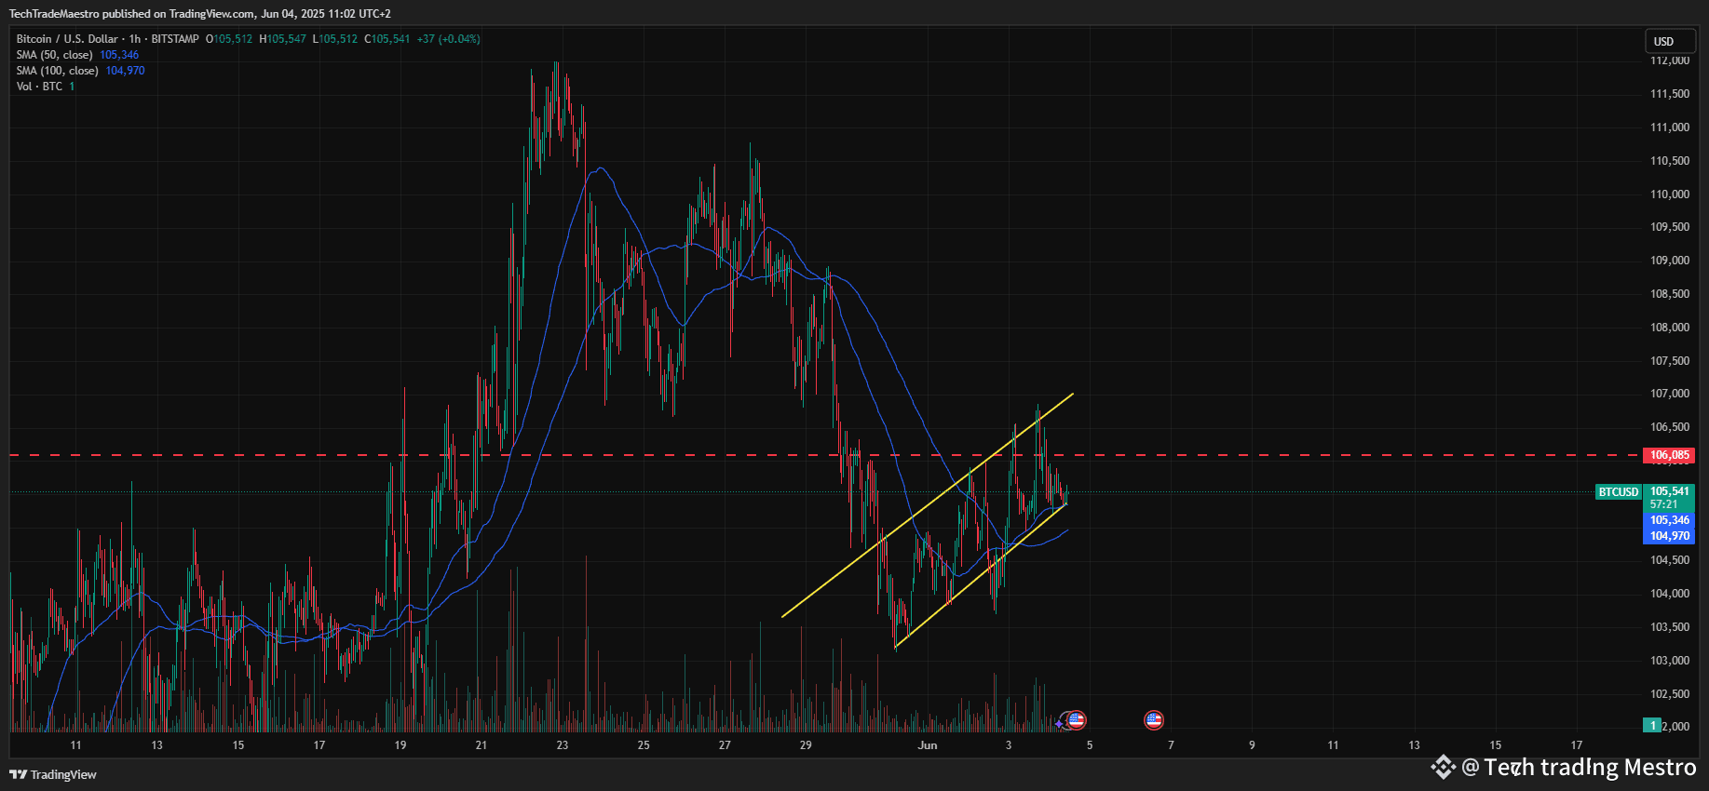Click the 111,500 price axis label
1709x791 pixels.
click(1670, 94)
